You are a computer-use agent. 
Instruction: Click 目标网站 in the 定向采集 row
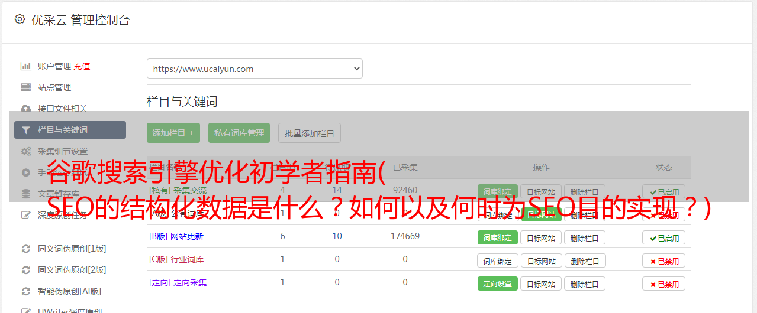541,283
